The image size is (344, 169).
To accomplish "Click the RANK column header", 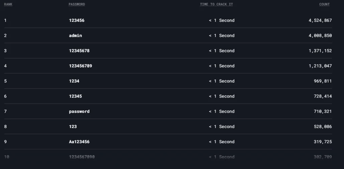I will 8,4.
